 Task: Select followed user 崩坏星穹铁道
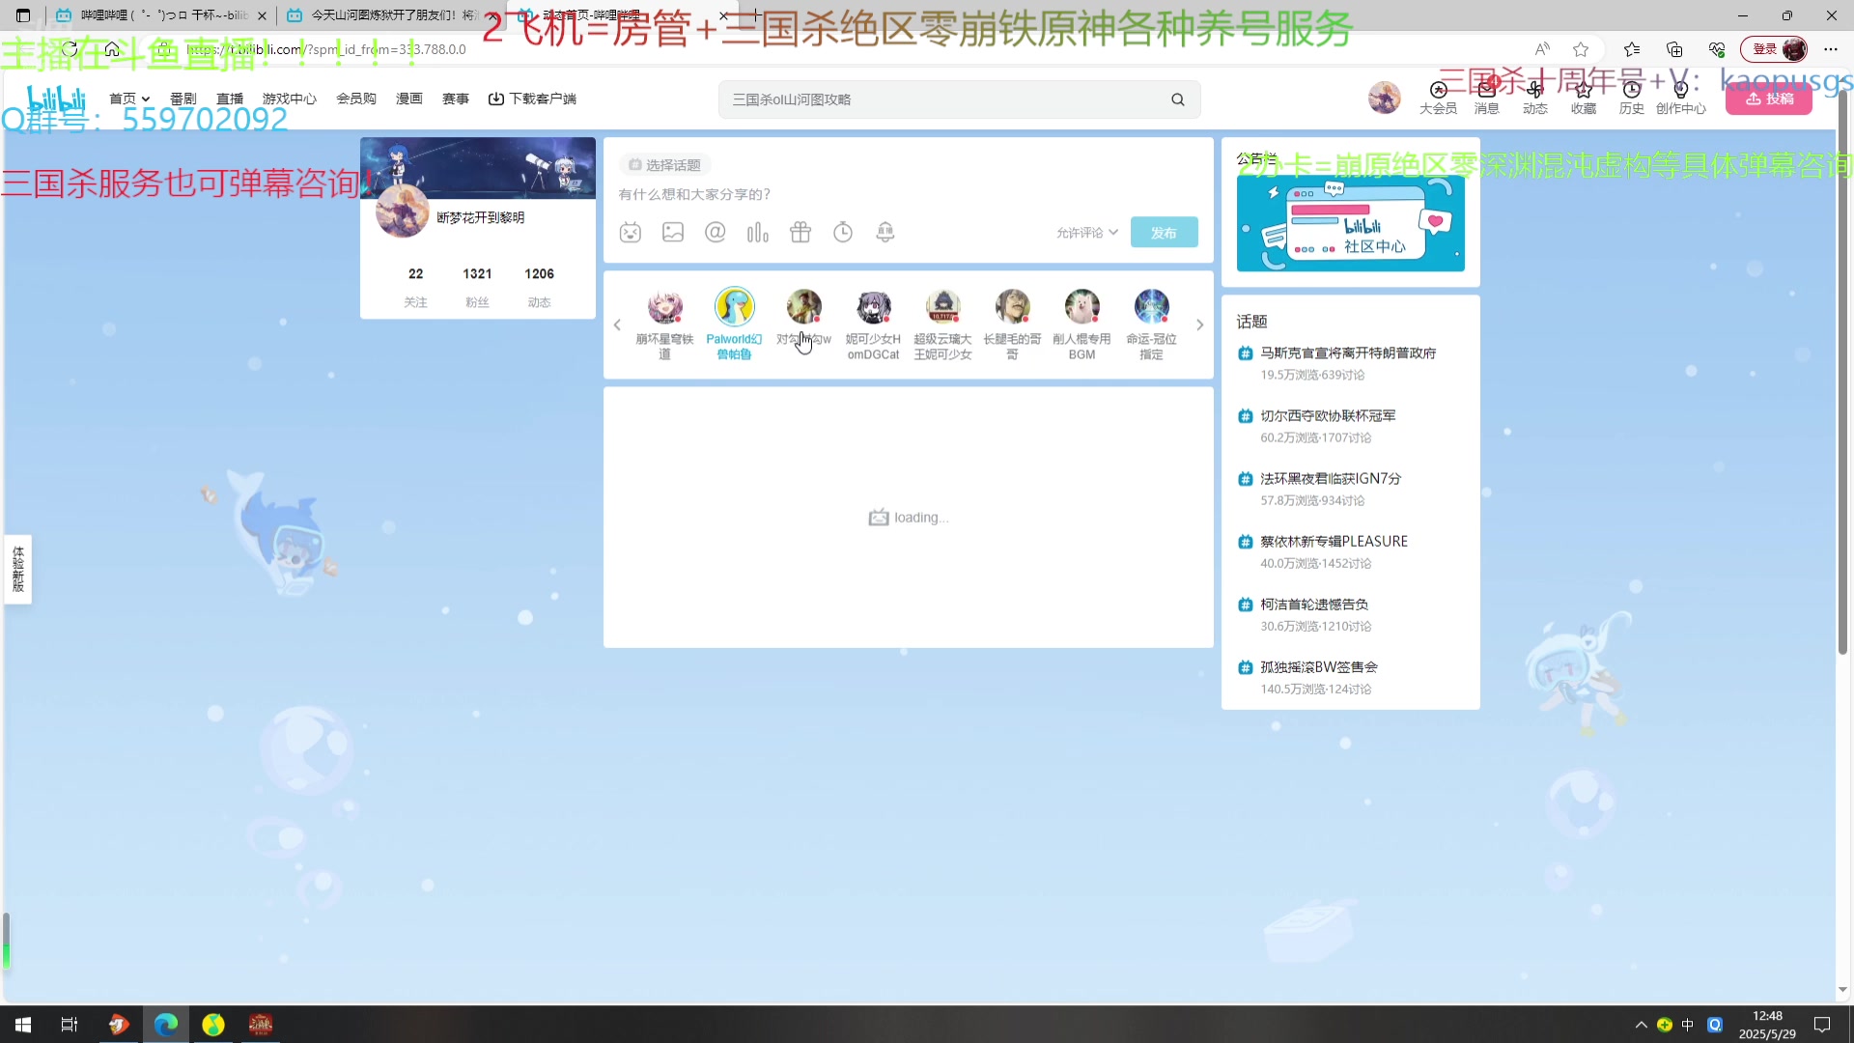pos(664,324)
